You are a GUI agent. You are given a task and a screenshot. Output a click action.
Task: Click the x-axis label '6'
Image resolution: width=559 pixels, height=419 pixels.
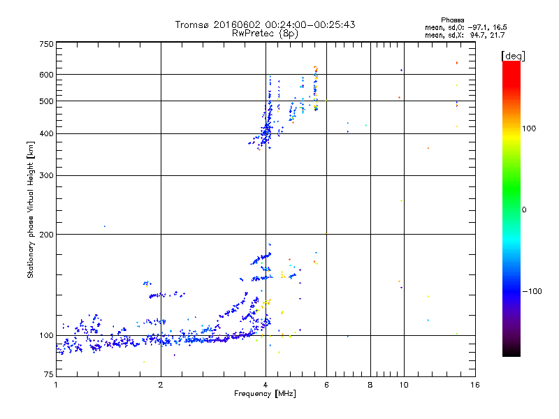tap(326, 385)
